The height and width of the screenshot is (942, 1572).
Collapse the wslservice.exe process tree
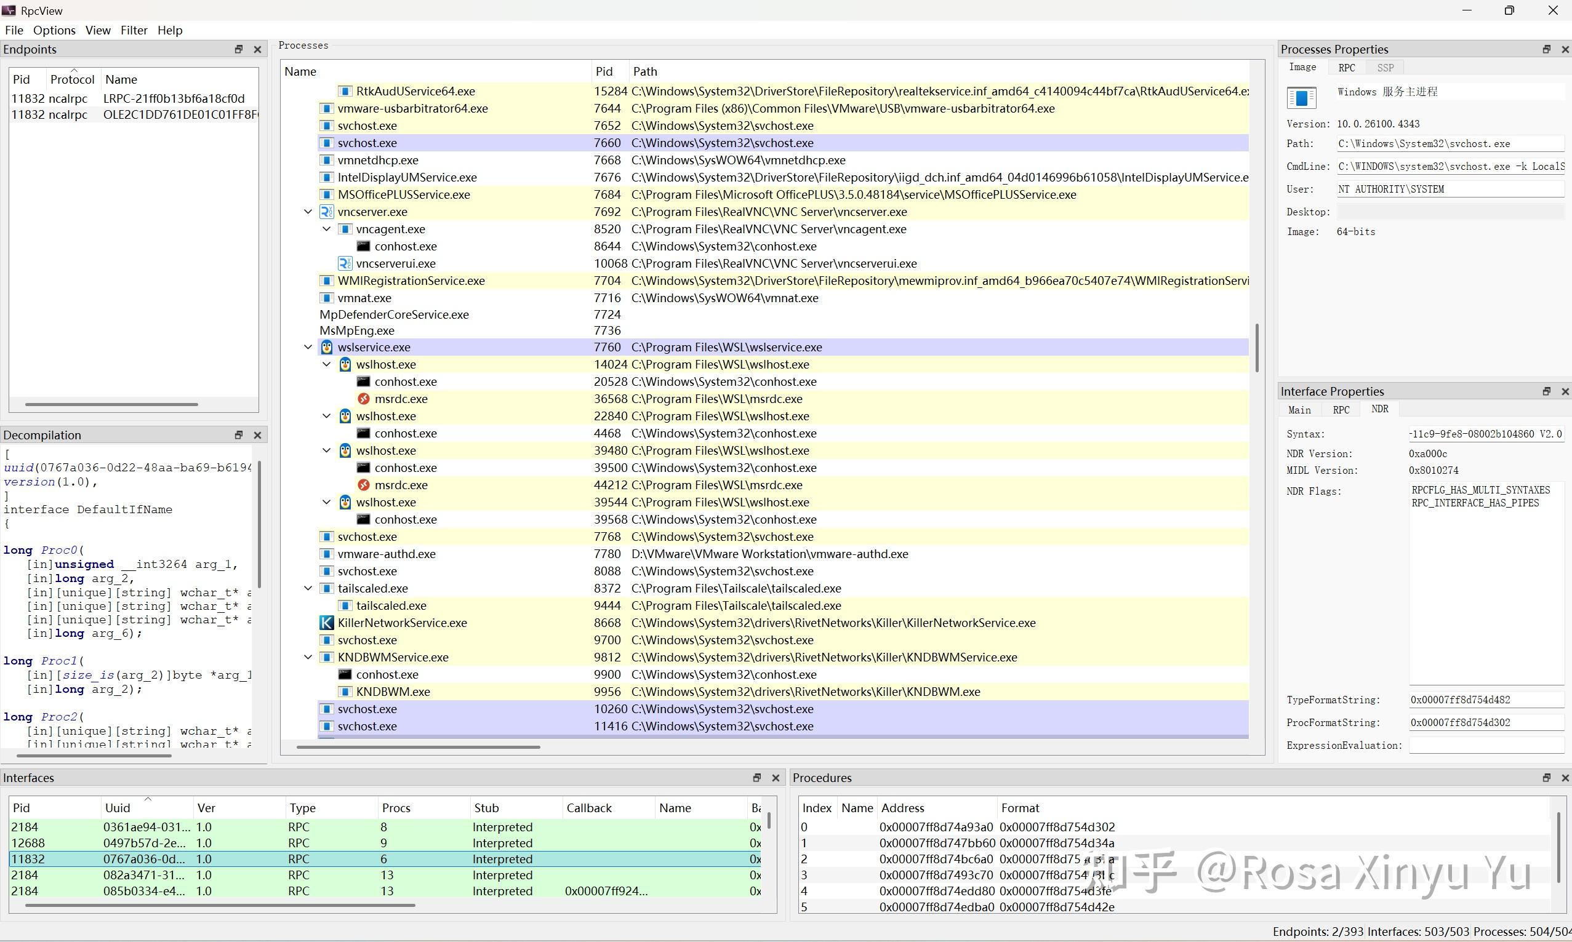coord(308,347)
